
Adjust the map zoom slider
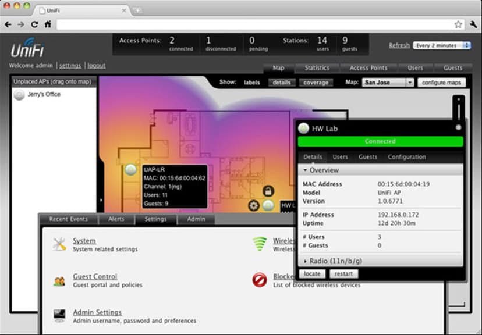[x=459, y=110]
